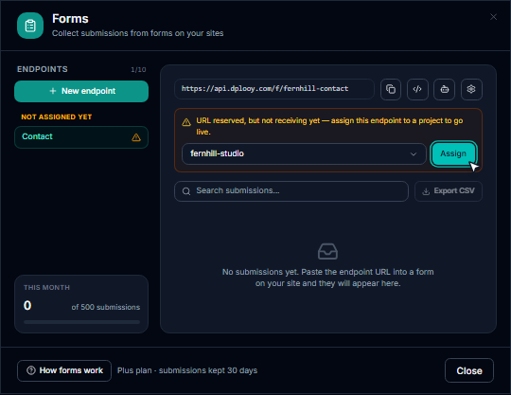Assign endpoint to the selected project
The height and width of the screenshot is (395, 511).
[x=453, y=153]
